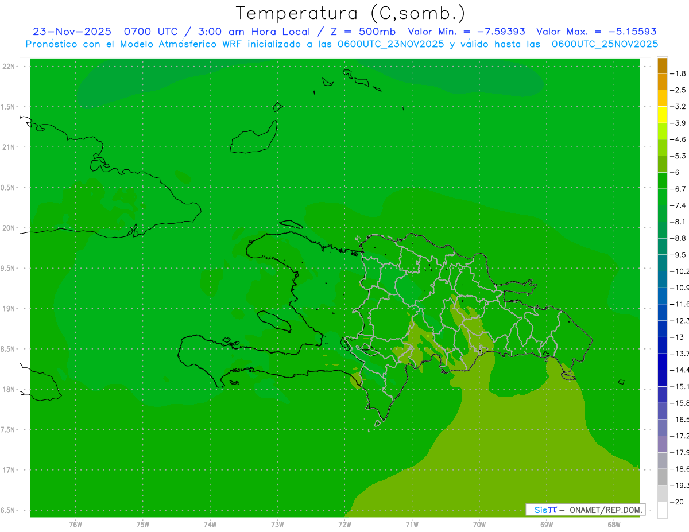Click the "73W" longitude axis label
Image resolution: width=689 pixels, height=532 pixels.
(x=277, y=524)
